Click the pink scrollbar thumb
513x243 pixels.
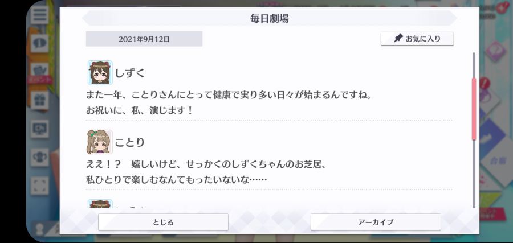click(x=474, y=109)
